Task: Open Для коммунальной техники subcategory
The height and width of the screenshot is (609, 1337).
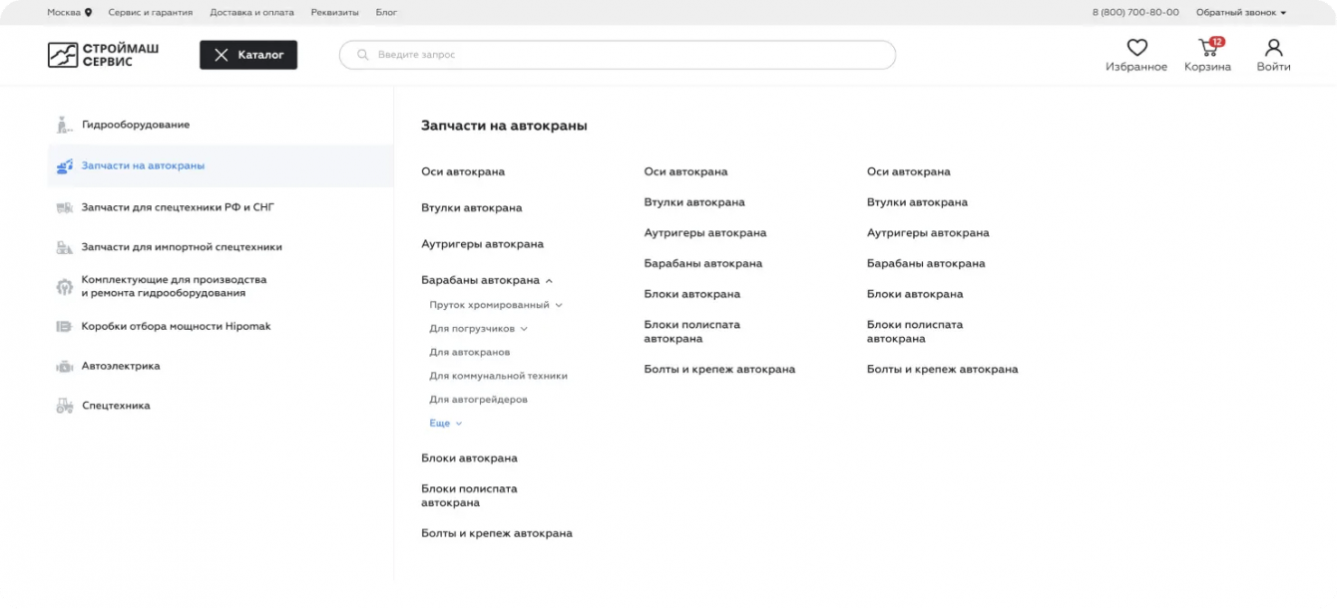Action: 499,376
